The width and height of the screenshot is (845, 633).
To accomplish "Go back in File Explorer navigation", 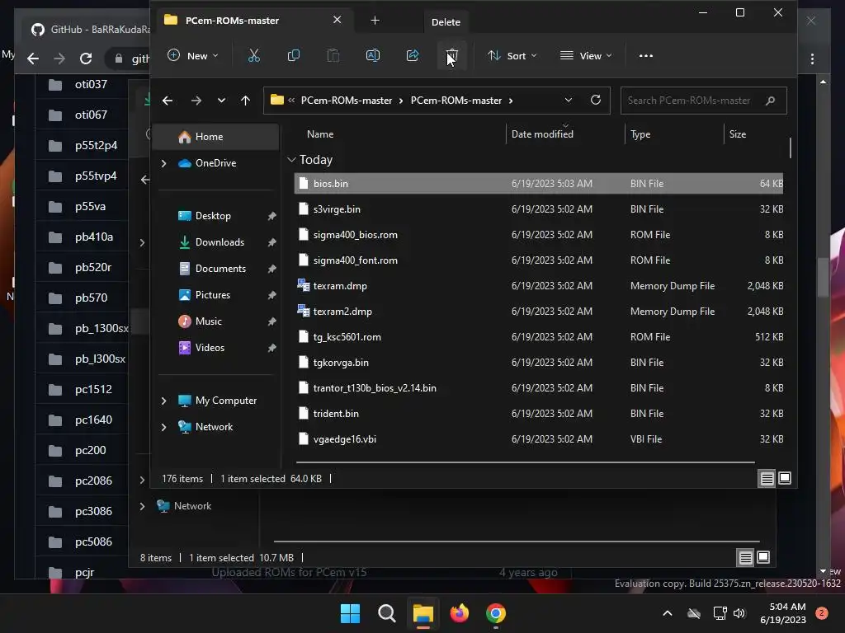I will 168,101.
